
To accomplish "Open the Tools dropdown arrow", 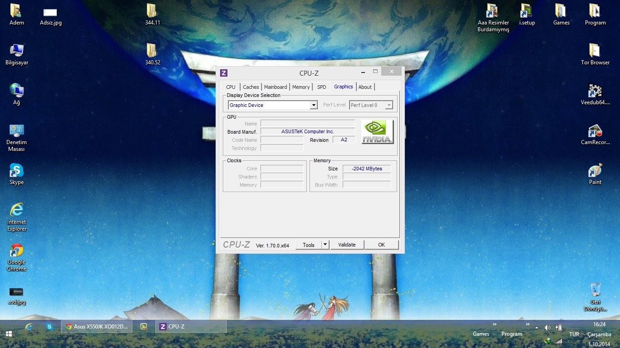I will click(x=325, y=245).
